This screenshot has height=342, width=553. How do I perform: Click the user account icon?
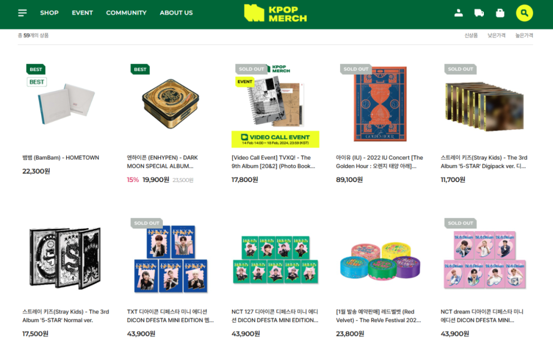coord(458,13)
